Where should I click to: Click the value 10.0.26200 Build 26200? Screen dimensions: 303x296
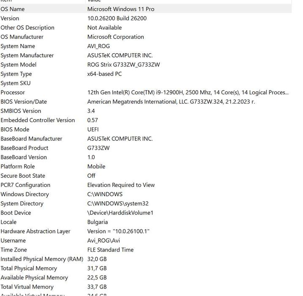(117, 18)
